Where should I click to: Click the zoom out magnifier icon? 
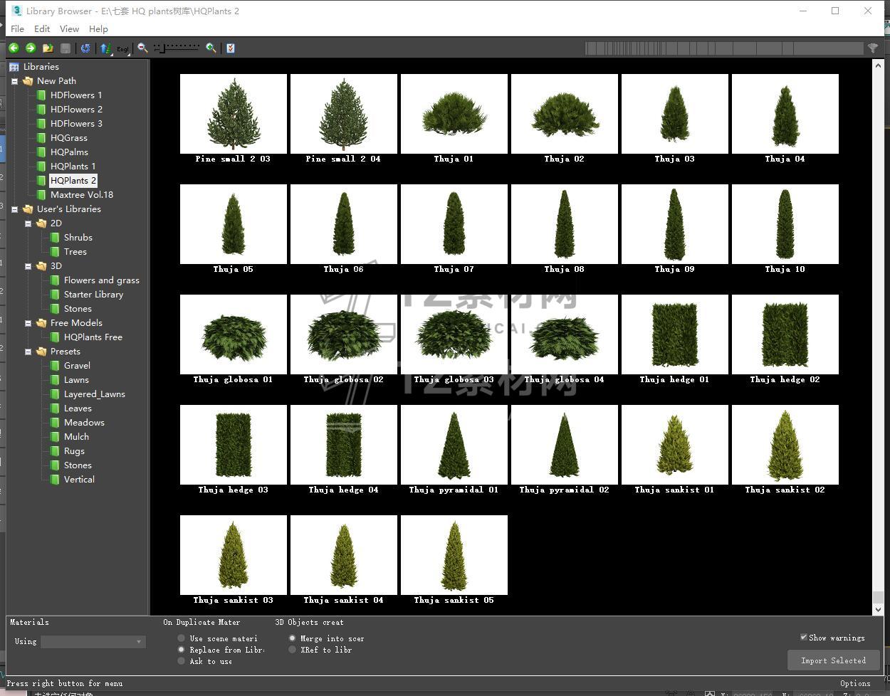(142, 48)
